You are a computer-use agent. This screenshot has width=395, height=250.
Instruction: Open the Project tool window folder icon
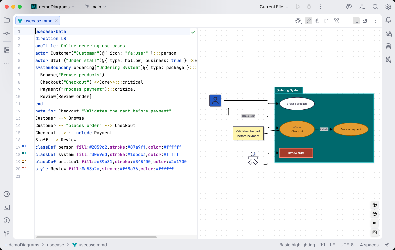[7, 20]
